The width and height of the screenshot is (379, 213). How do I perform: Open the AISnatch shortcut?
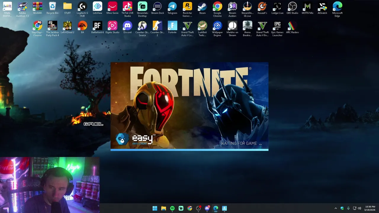(322, 8)
